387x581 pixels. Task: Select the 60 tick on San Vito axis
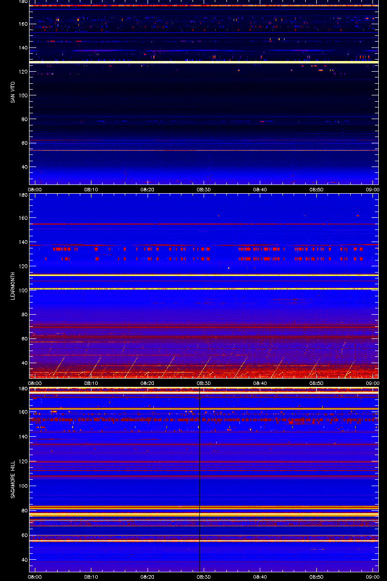[25, 143]
